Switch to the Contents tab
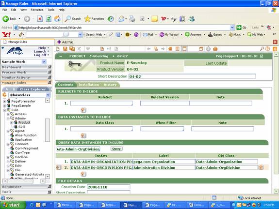279x209 pixels. [66, 85]
